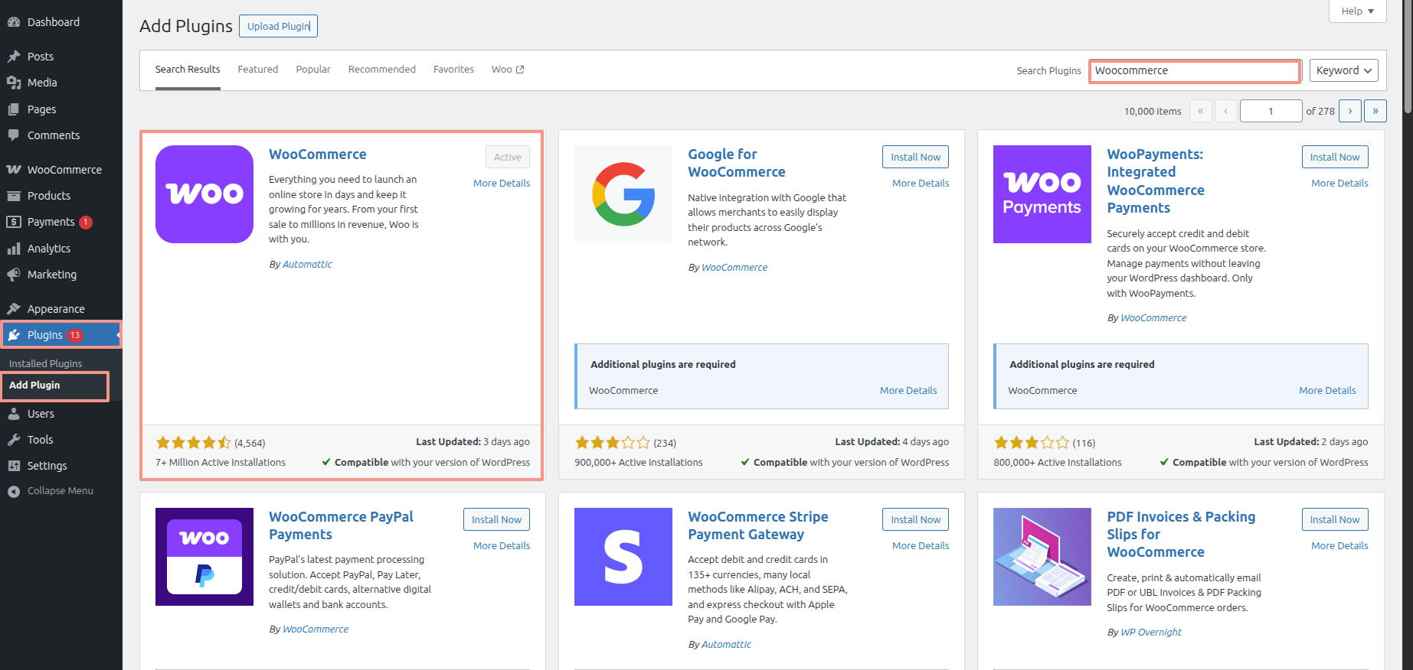1413x670 pixels.
Task: Switch to the Featured tab
Action: click(x=258, y=70)
